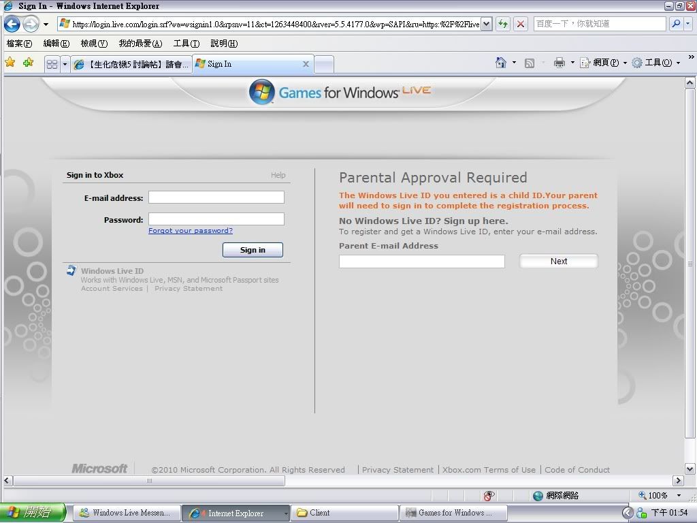Click the Refresh page icon
Screen dimensions: 697x523
pos(503,24)
